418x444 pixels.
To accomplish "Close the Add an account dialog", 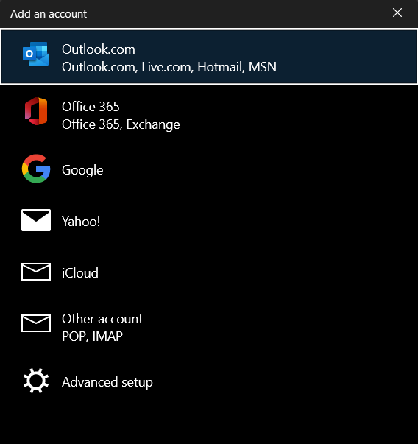I will point(397,13).
